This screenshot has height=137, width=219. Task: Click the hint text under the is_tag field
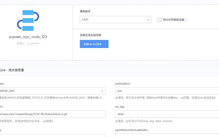pos(144,121)
